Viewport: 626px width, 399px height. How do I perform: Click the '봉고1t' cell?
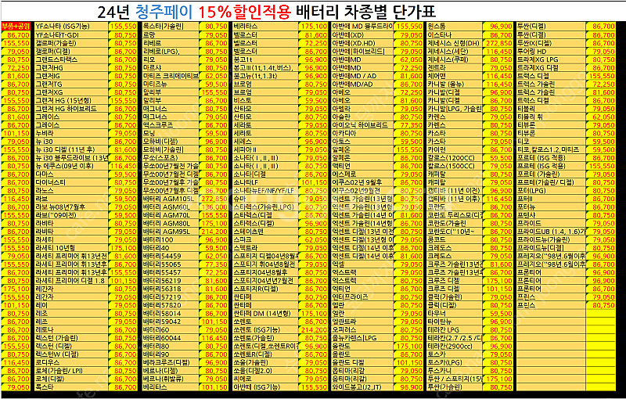click(x=265, y=59)
